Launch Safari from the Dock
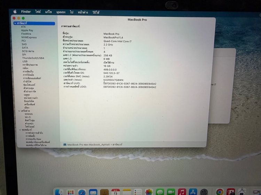The height and width of the screenshot is (195, 261). 82,192
